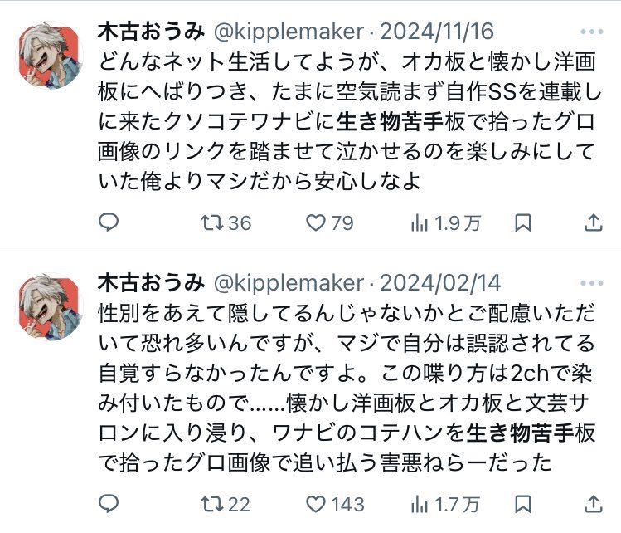621x533 pixels.
Task: Open profile avatar on the second tweet
Action: click(50, 307)
